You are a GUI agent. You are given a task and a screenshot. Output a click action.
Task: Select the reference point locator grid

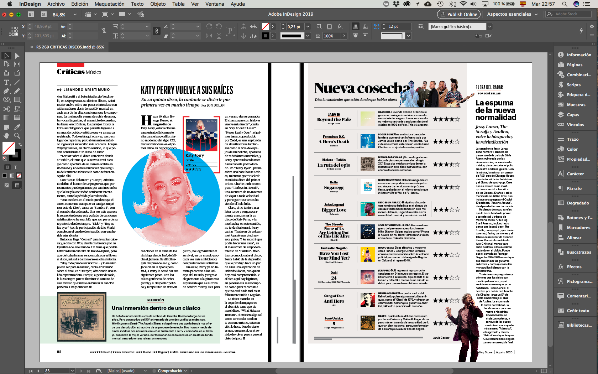pos(13,31)
